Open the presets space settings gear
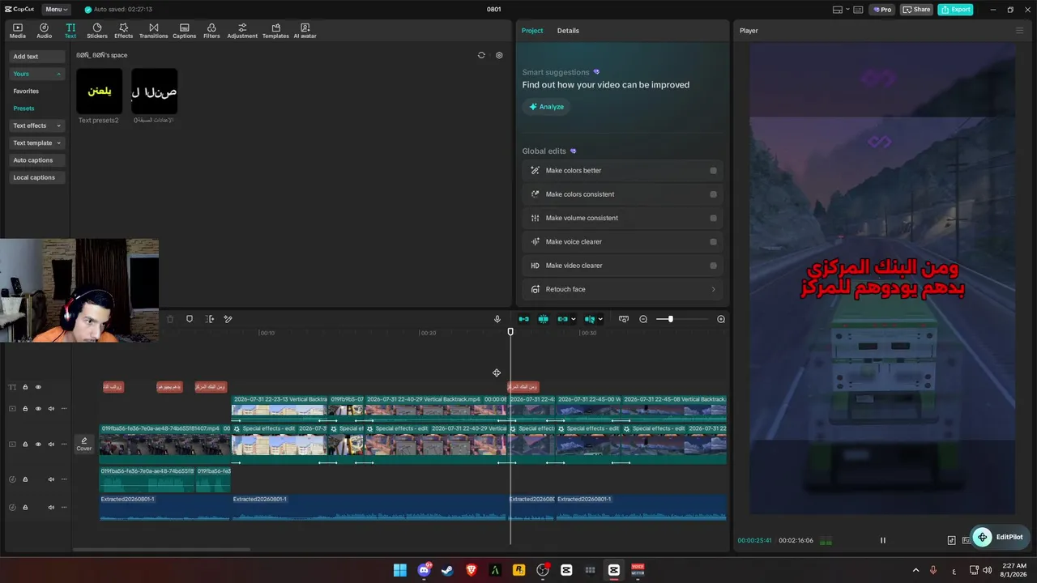1037x583 pixels. pyautogui.click(x=499, y=55)
